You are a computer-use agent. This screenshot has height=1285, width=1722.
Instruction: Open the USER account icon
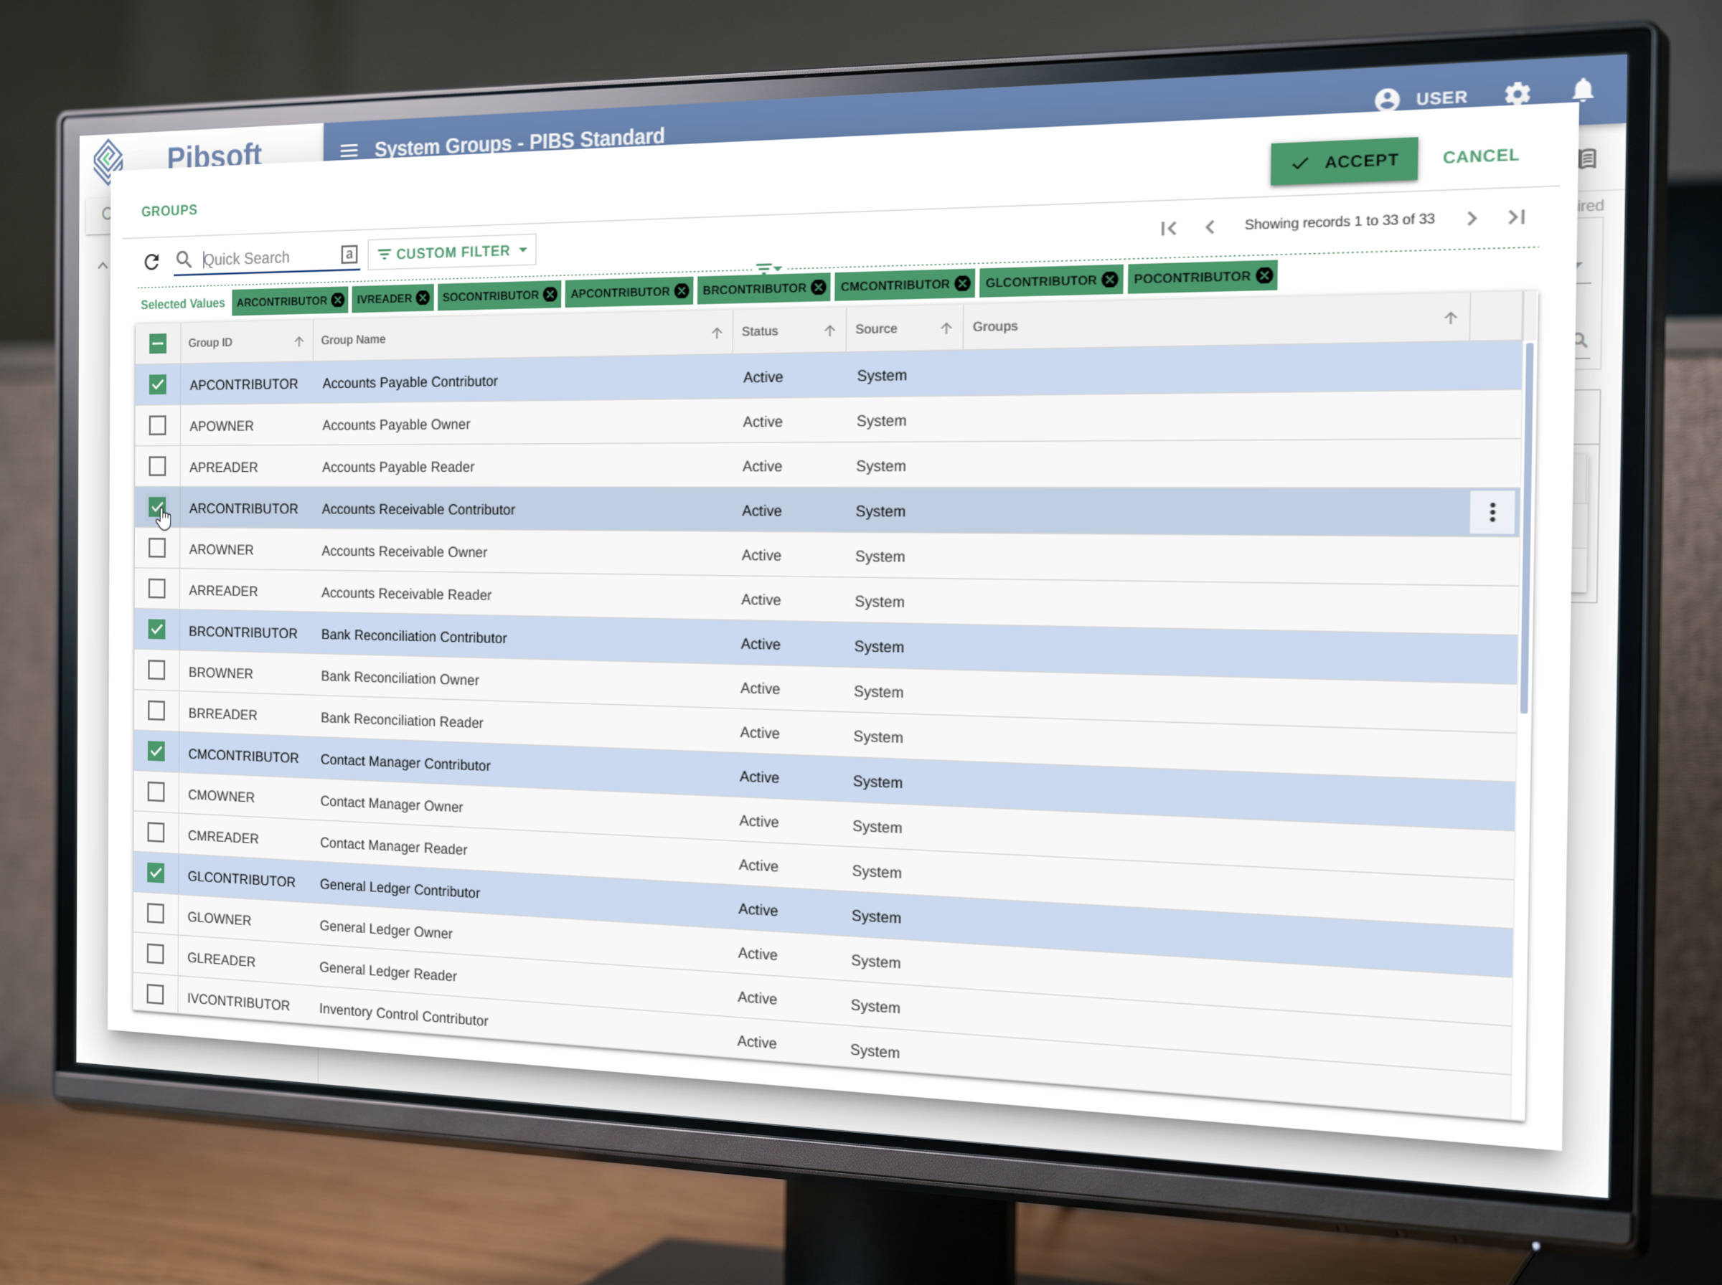pos(1387,100)
